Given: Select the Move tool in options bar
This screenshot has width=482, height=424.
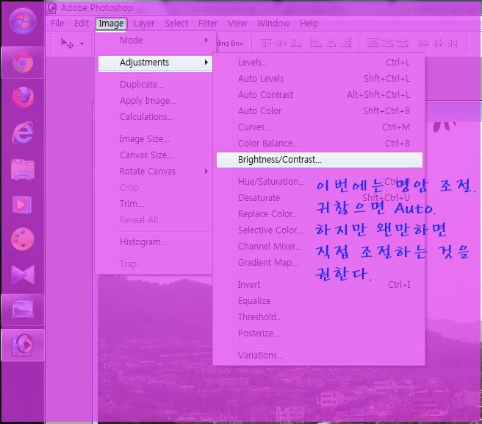Looking at the screenshot, I should pos(68,43).
